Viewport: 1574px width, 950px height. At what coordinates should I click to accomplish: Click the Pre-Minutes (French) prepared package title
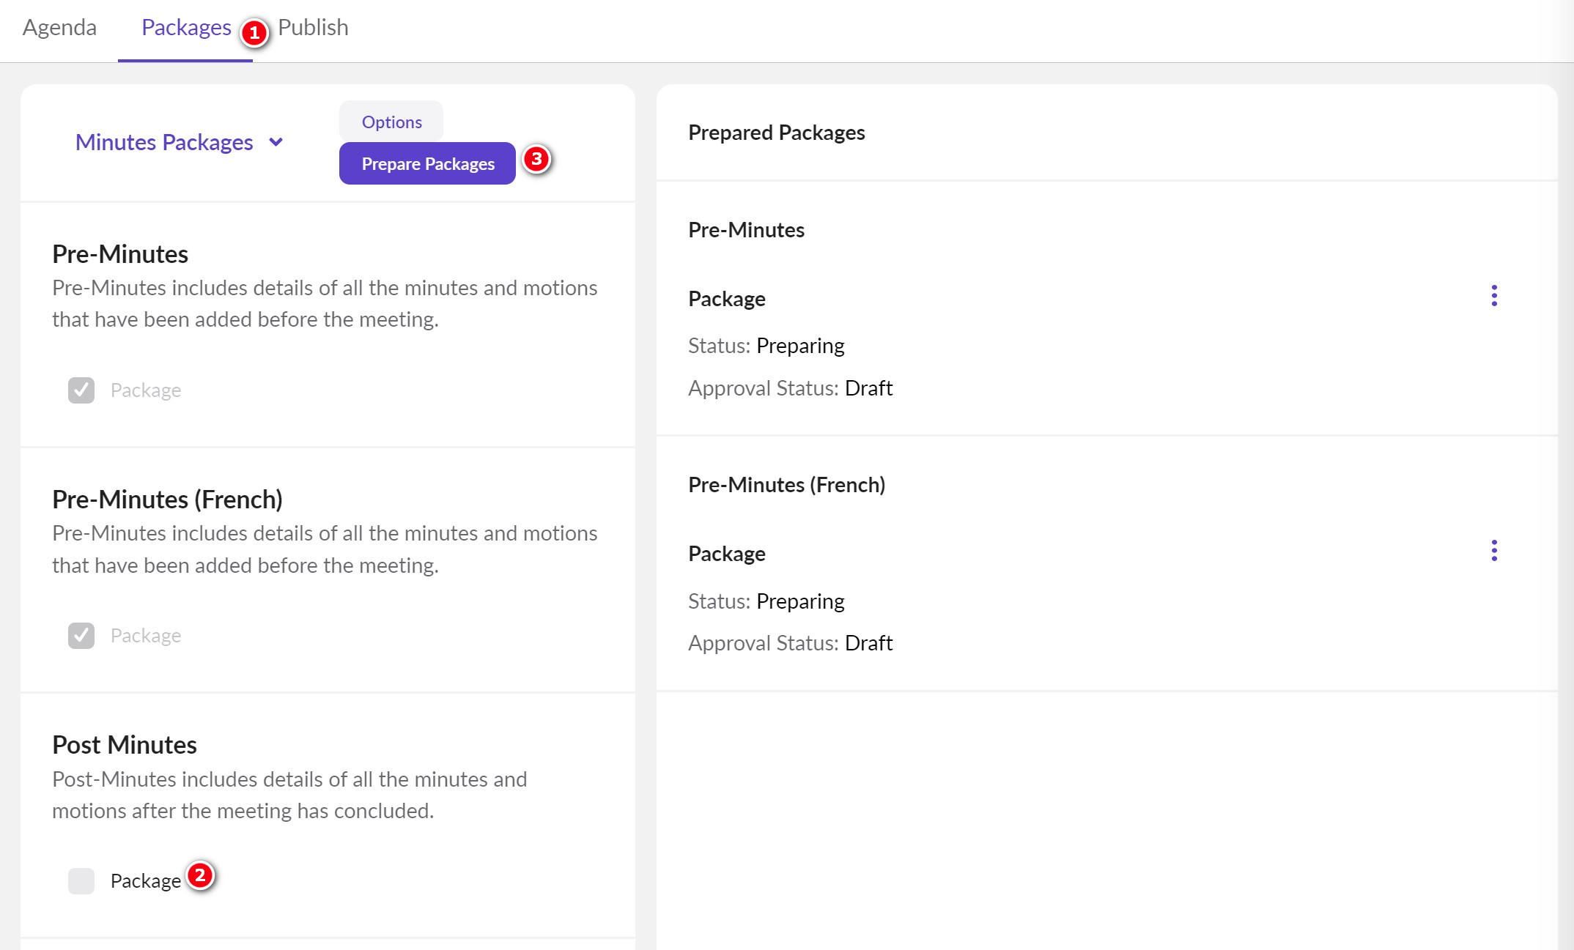(786, 485)
